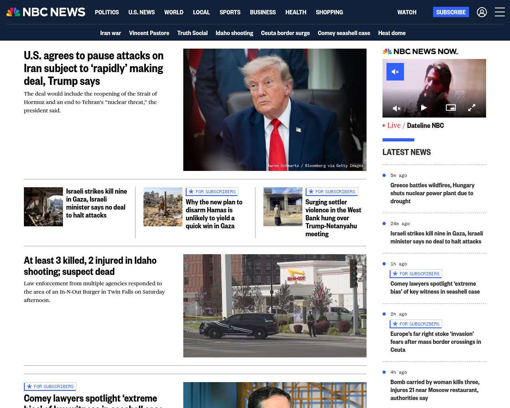The width and height of the screenshot is (510, 408).
Task: Read latest news: Greece battles wildfires
Action: point(432,193)
